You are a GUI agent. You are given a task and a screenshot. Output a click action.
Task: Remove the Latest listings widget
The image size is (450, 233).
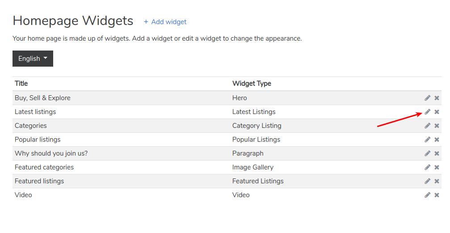[437, 112]
